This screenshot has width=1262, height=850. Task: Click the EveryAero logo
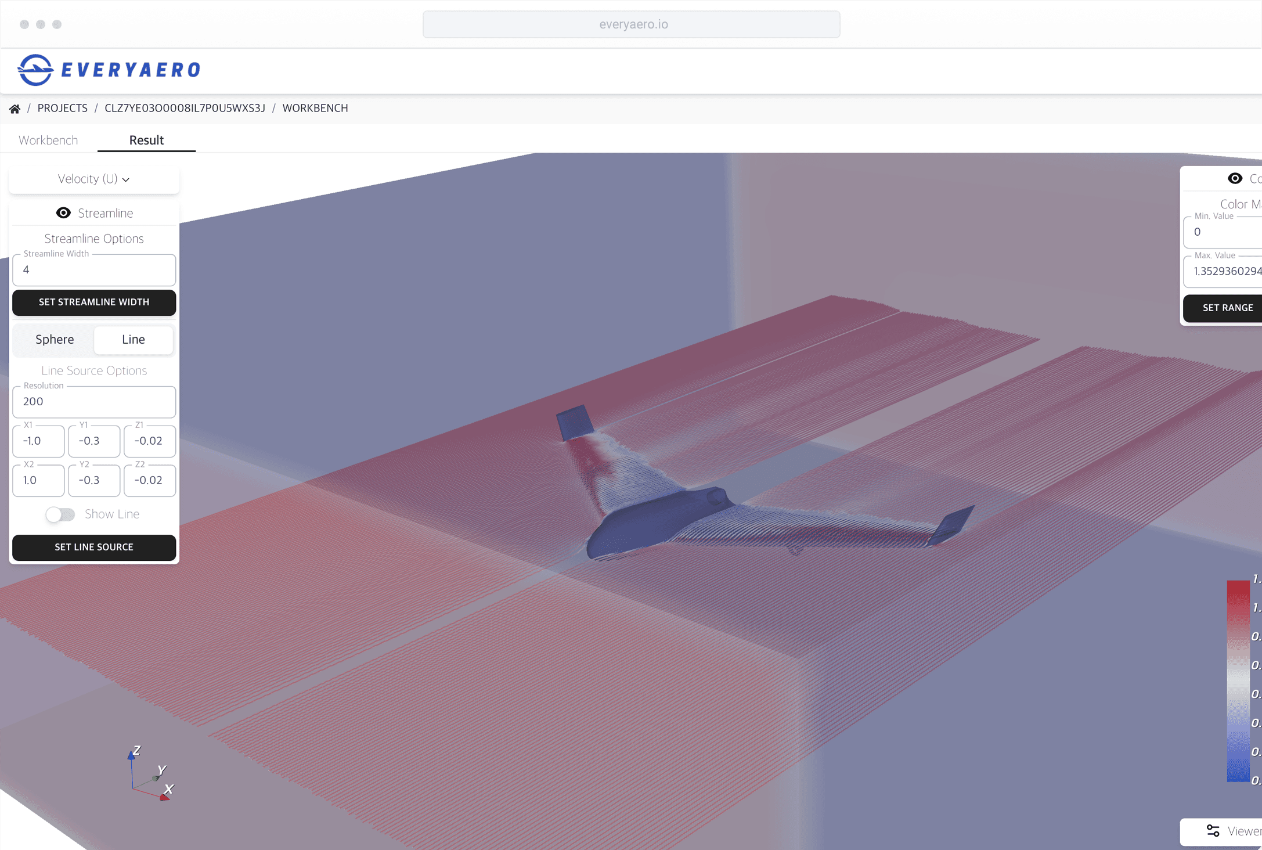(x=109, y=70)
